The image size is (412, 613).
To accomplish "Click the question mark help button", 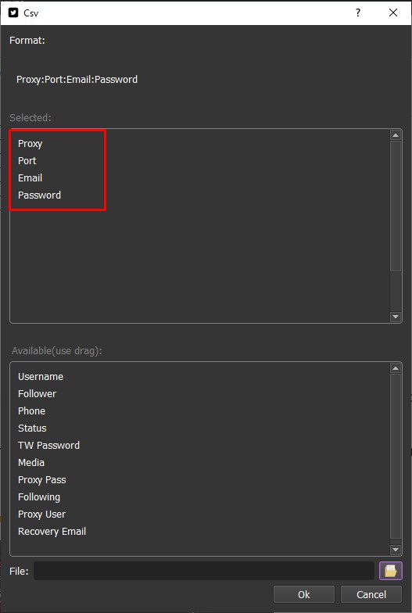I will (358, 13).
